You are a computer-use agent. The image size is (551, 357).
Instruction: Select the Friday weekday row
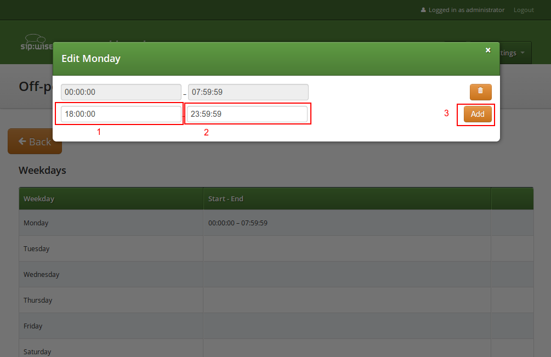coord(33,326)
